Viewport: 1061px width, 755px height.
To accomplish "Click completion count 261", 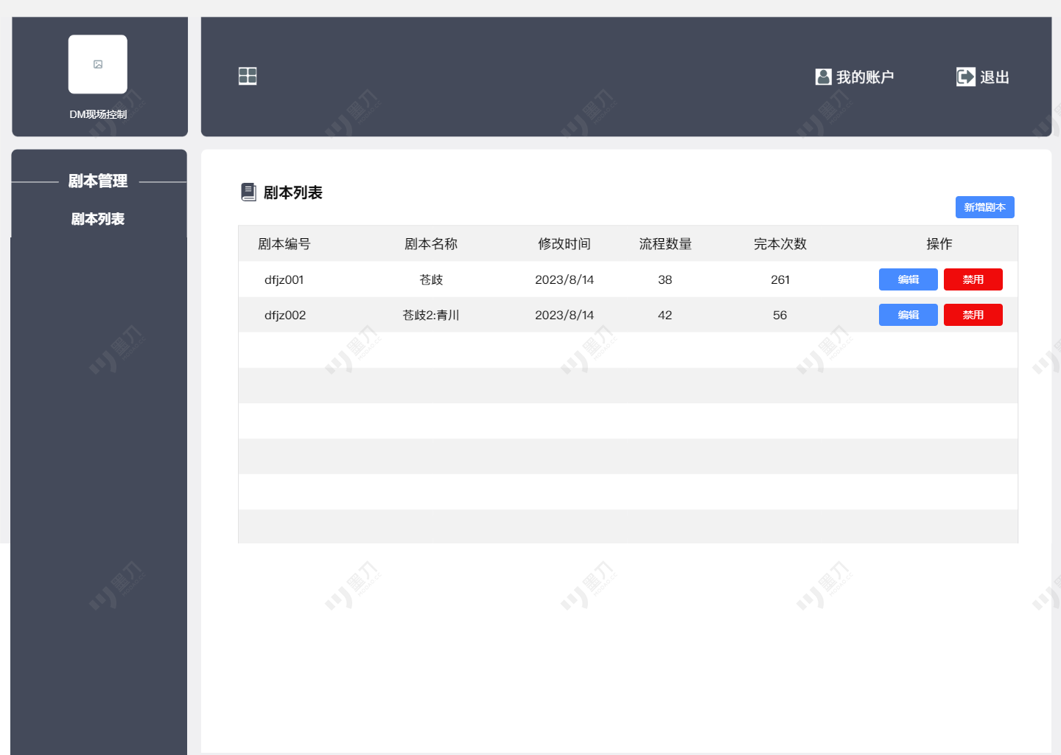I will click(780, 279).
